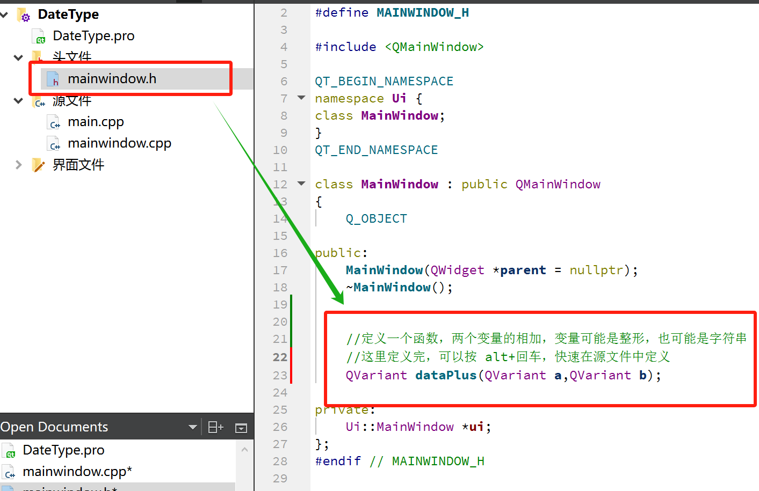
Task: Click DateType.pro icon in Open Documents
Action: click(x=9, y=451)
